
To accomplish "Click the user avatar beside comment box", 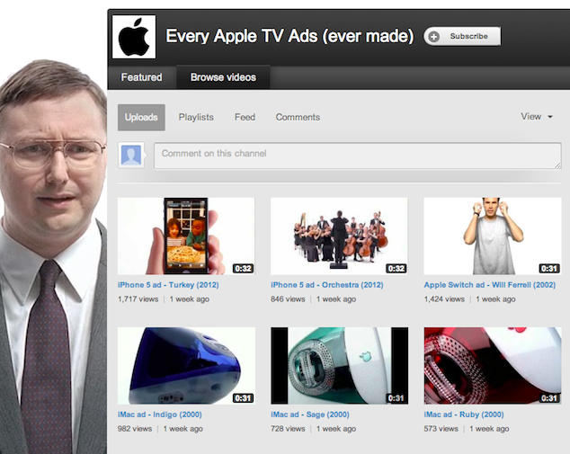I will [131, 156].
